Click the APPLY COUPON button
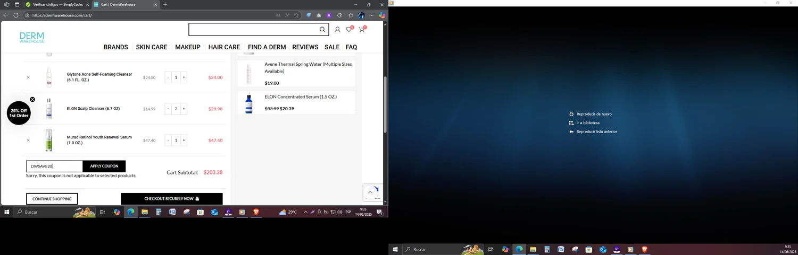 click(x=104, y=166)
